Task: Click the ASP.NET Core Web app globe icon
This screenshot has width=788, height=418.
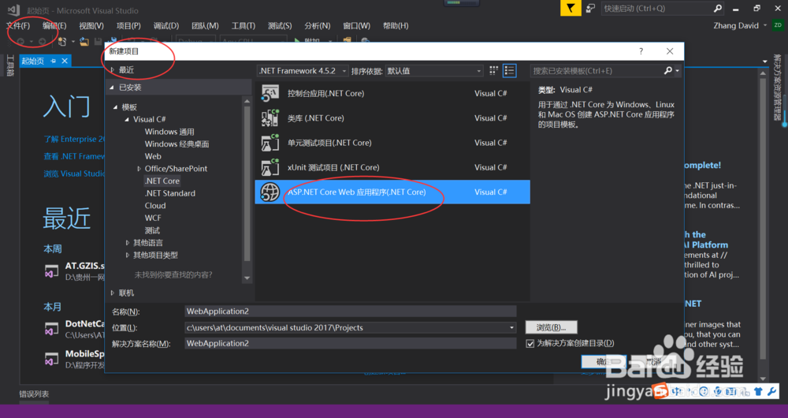Action: [x=269, y=192]
